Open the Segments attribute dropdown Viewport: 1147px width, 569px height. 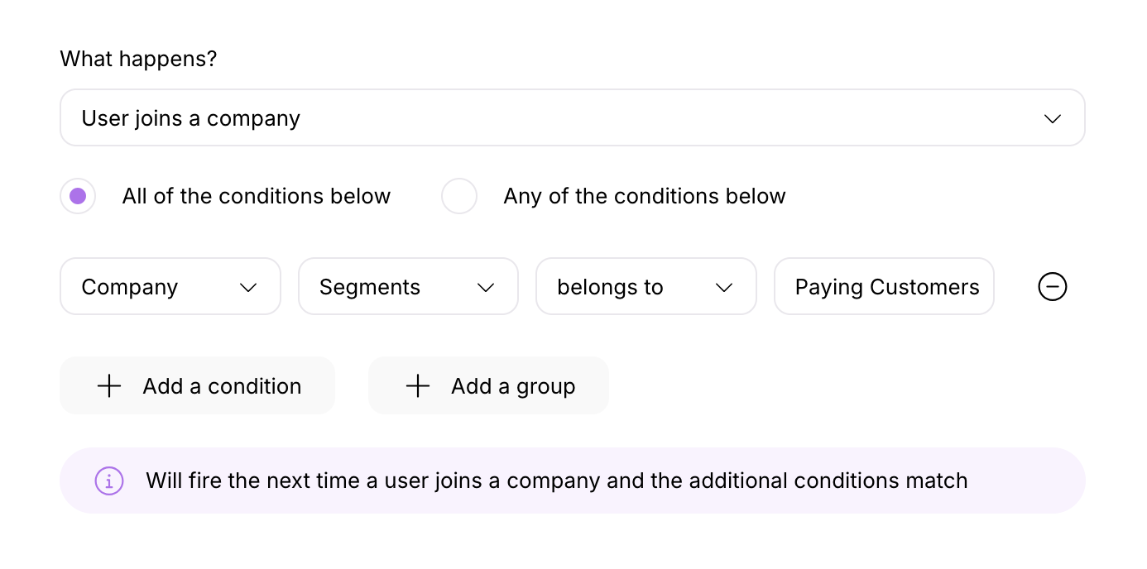point(408,286)
